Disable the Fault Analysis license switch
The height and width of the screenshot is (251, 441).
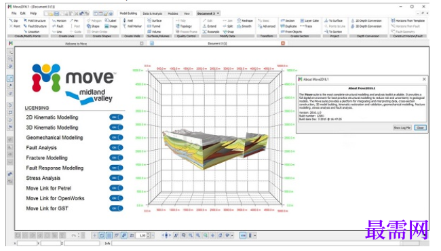tap(116, 148)
